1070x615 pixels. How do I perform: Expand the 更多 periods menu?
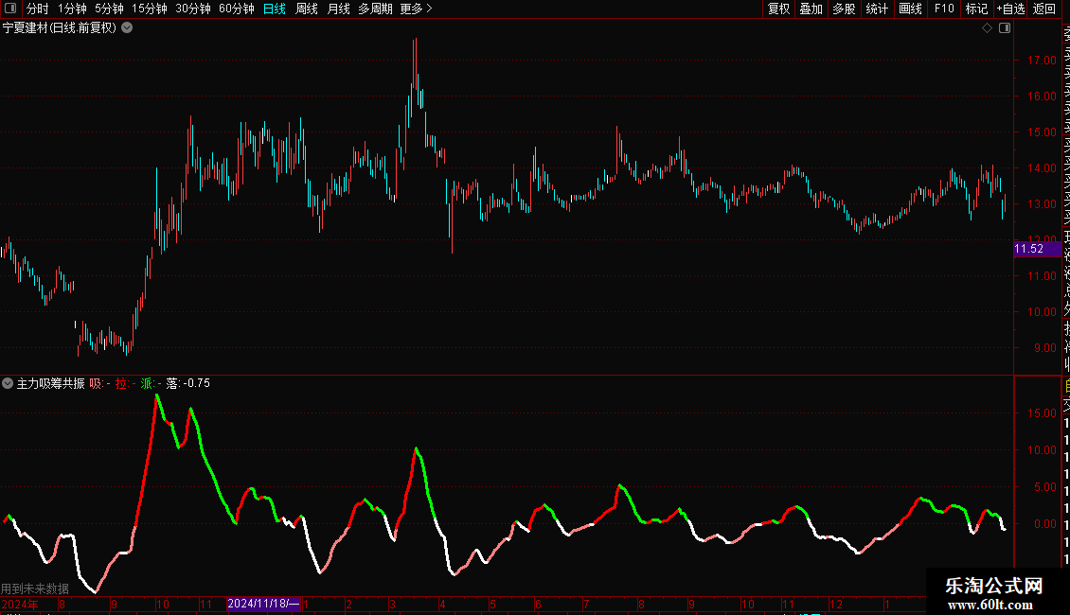(x=417, y=9)
